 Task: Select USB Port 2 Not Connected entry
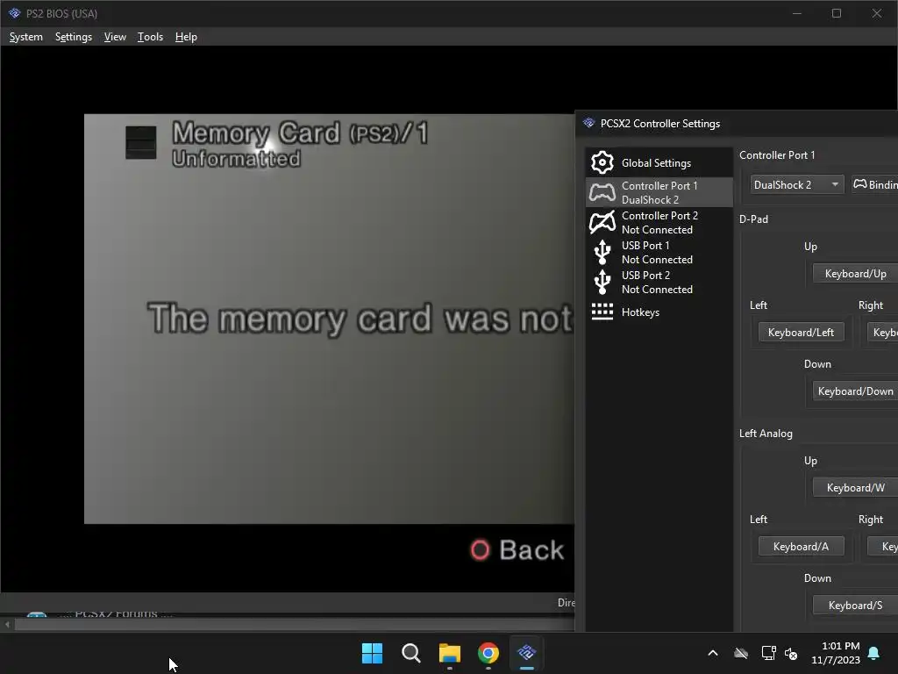659,282
